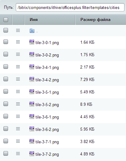Image resolution: width=126 pixels, height=161 pixels.
Task: Open the tile-3-5-2.png file link
Action: pos(47,105)
